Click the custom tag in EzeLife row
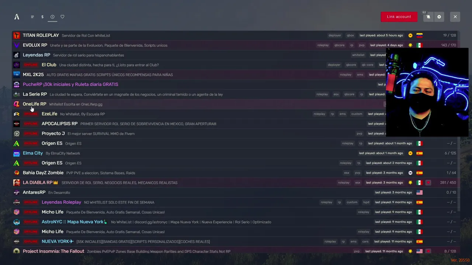This screenshot has height=265, width=472. click(x=357, y=114)
